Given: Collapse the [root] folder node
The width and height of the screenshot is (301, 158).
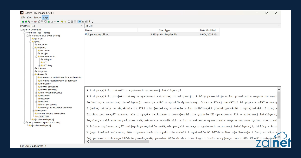Looking at the screenshot, I should (31, 42).
